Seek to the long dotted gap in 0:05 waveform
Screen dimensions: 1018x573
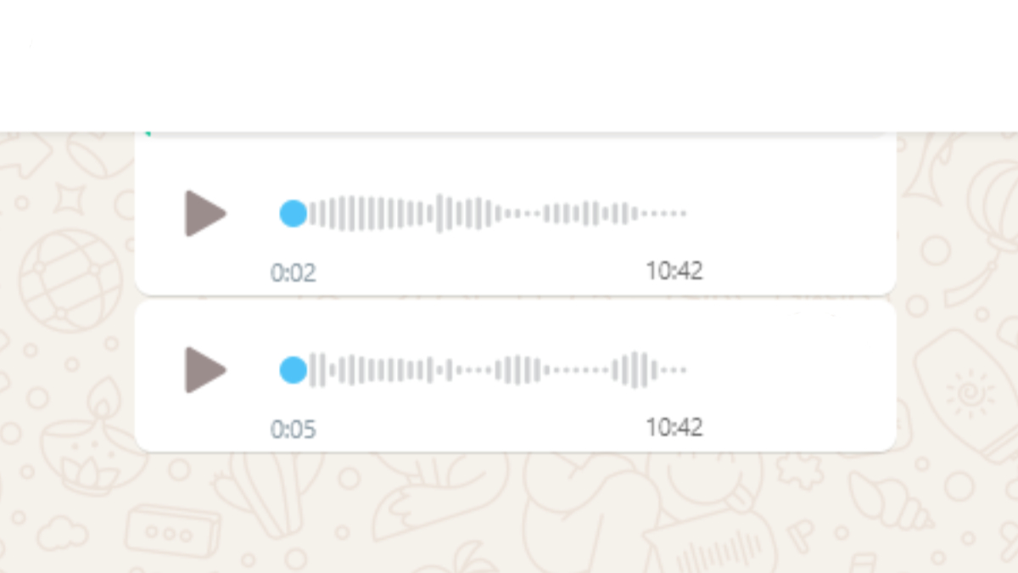click(x=579, y=369)
